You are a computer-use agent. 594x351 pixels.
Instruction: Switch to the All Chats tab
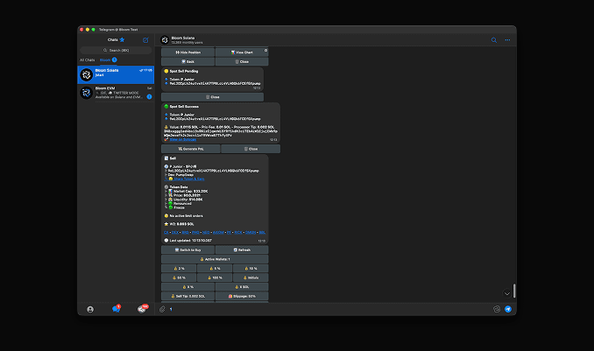(x=88, y=60)
